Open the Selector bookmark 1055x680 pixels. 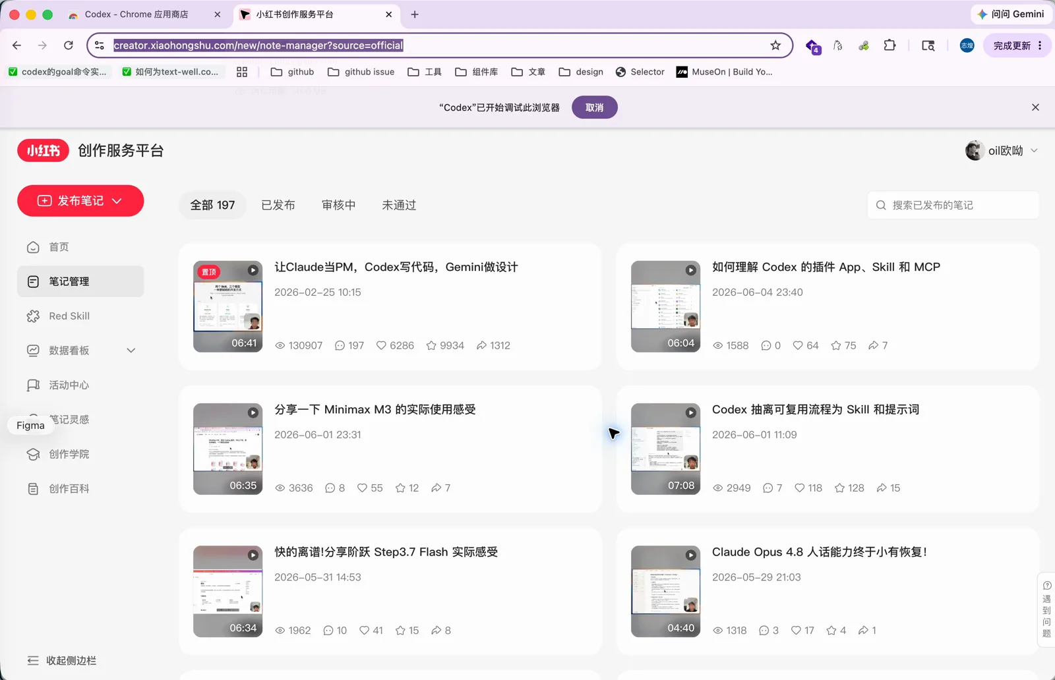(640, 72)
